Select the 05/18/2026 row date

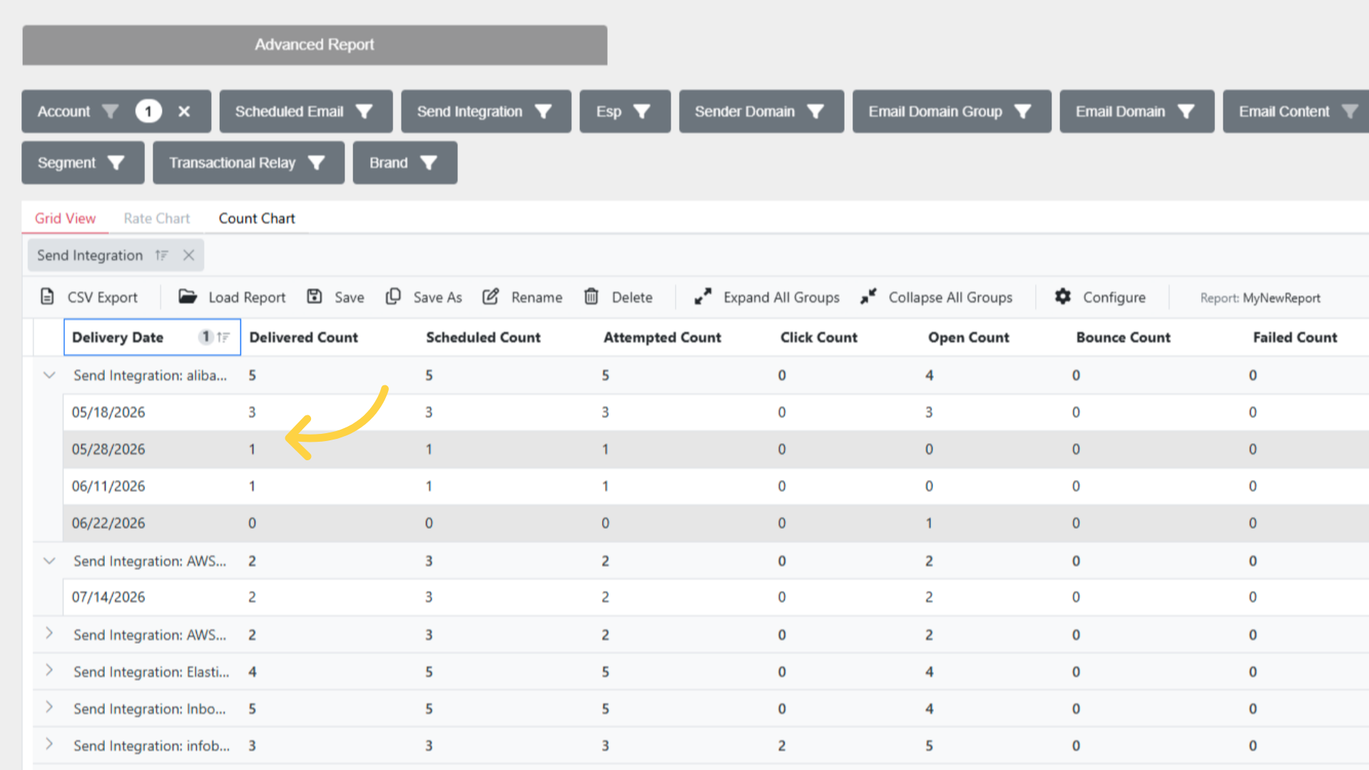coord(108,412)
